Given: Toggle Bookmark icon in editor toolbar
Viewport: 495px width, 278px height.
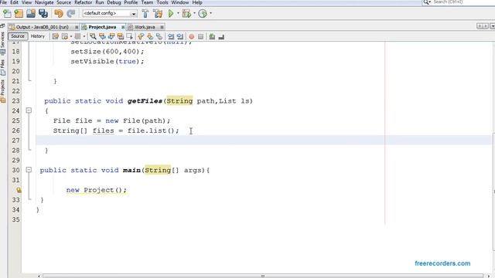Looking at the screenshot, I should coord(159,36).
